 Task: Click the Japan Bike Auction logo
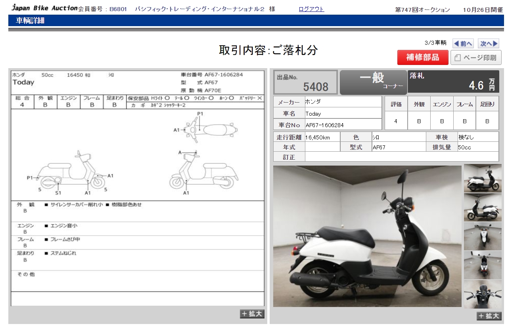pos(44,8)
